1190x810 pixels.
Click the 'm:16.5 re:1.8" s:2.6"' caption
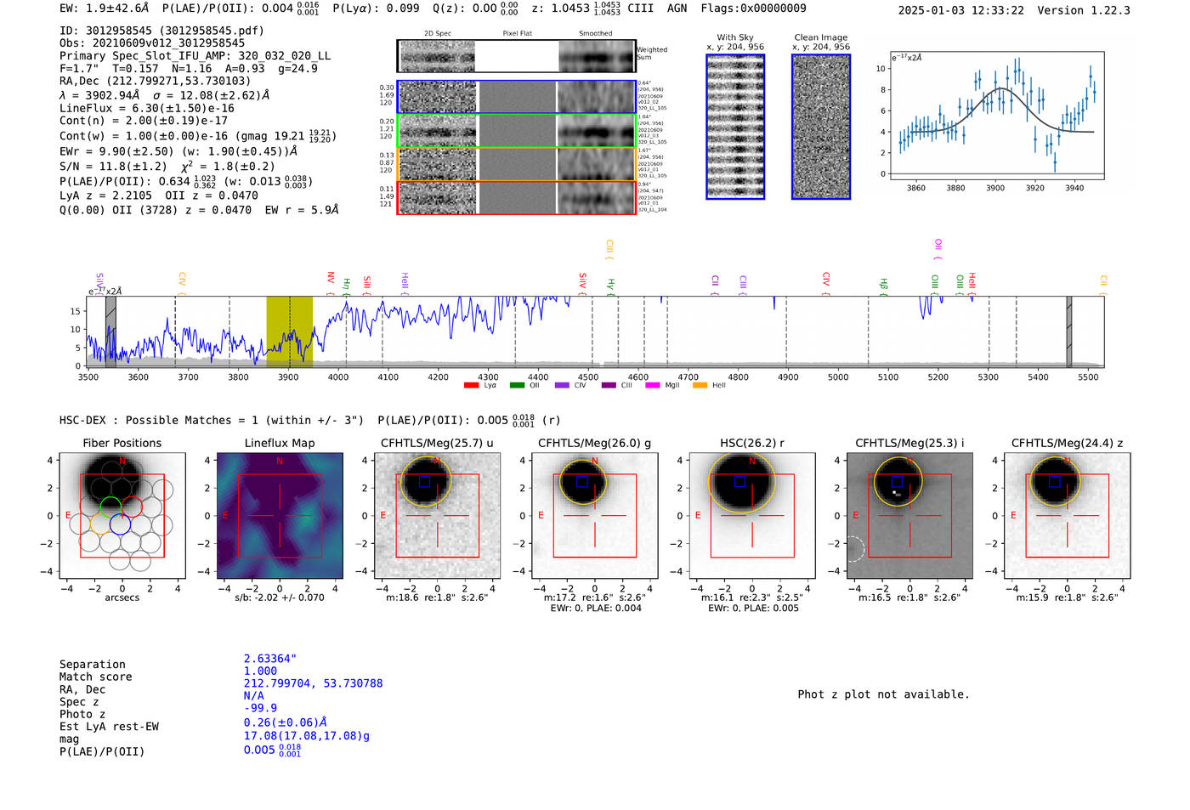click(x=909, y=598)
